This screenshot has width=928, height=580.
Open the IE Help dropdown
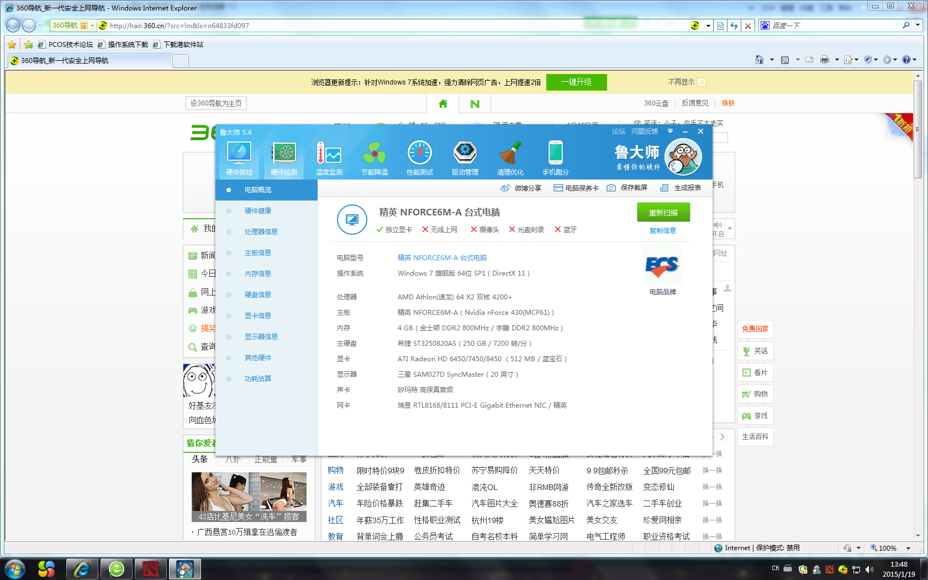point(909,60)
